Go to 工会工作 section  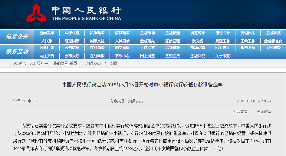click(x=248, y=41)
